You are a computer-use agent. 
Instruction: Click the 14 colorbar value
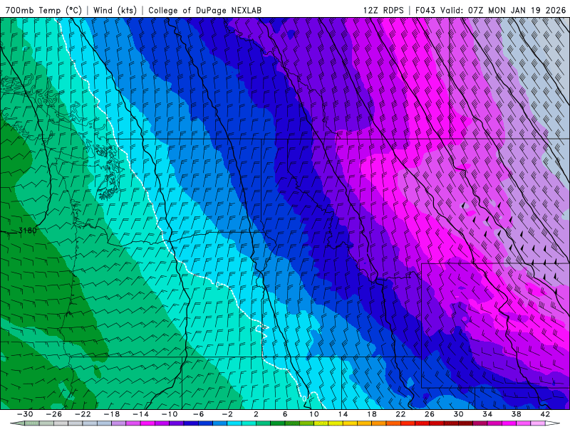pyautogui.click(x=343, y=414)
